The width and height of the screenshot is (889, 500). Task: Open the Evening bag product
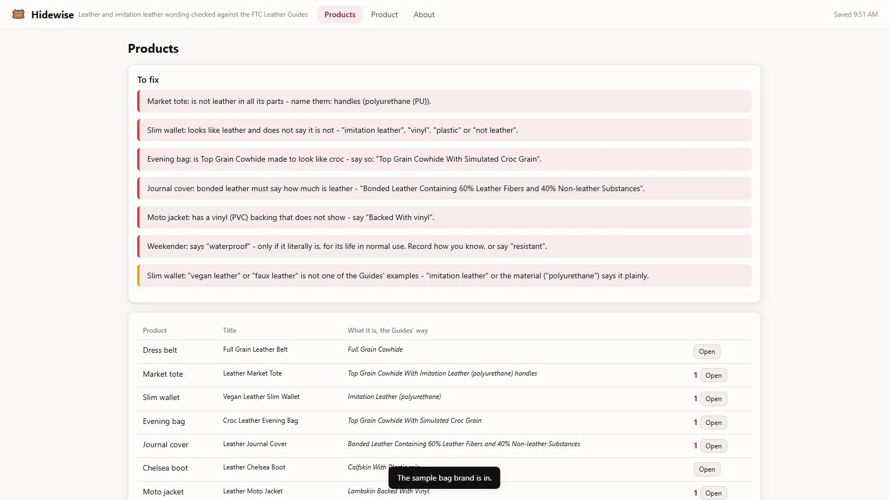(x=713, y=423)
